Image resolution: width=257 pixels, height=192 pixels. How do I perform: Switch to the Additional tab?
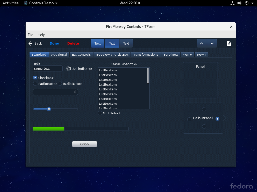point(59,54)
